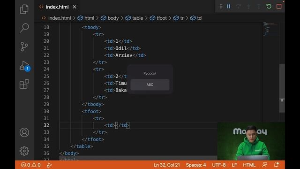Screen dimensions: 300x169
Task: Click the Odil cell text on line 21
Action: click(121, 48)
